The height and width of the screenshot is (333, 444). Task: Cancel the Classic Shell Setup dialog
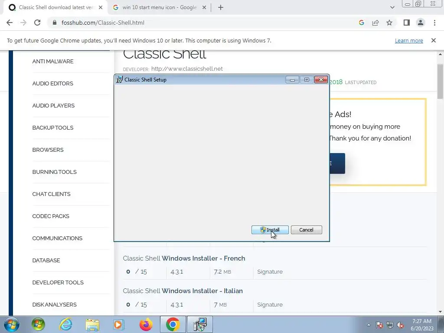pos(306,230)
